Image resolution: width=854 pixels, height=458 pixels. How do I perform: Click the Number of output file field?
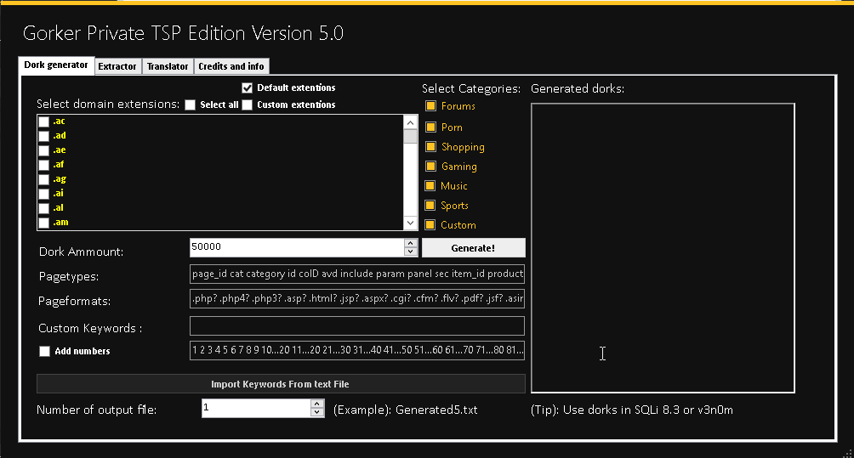(256, 409)
